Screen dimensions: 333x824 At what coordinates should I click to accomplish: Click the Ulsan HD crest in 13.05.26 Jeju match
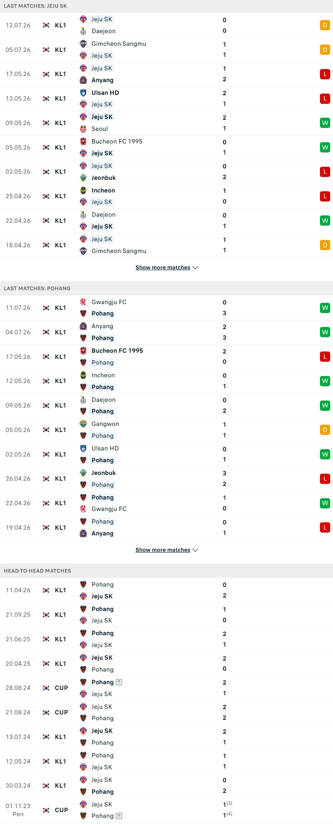click(x=83, y=93)
